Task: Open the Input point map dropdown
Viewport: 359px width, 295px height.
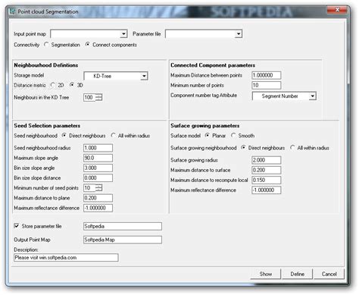Action: click(123, 33)
